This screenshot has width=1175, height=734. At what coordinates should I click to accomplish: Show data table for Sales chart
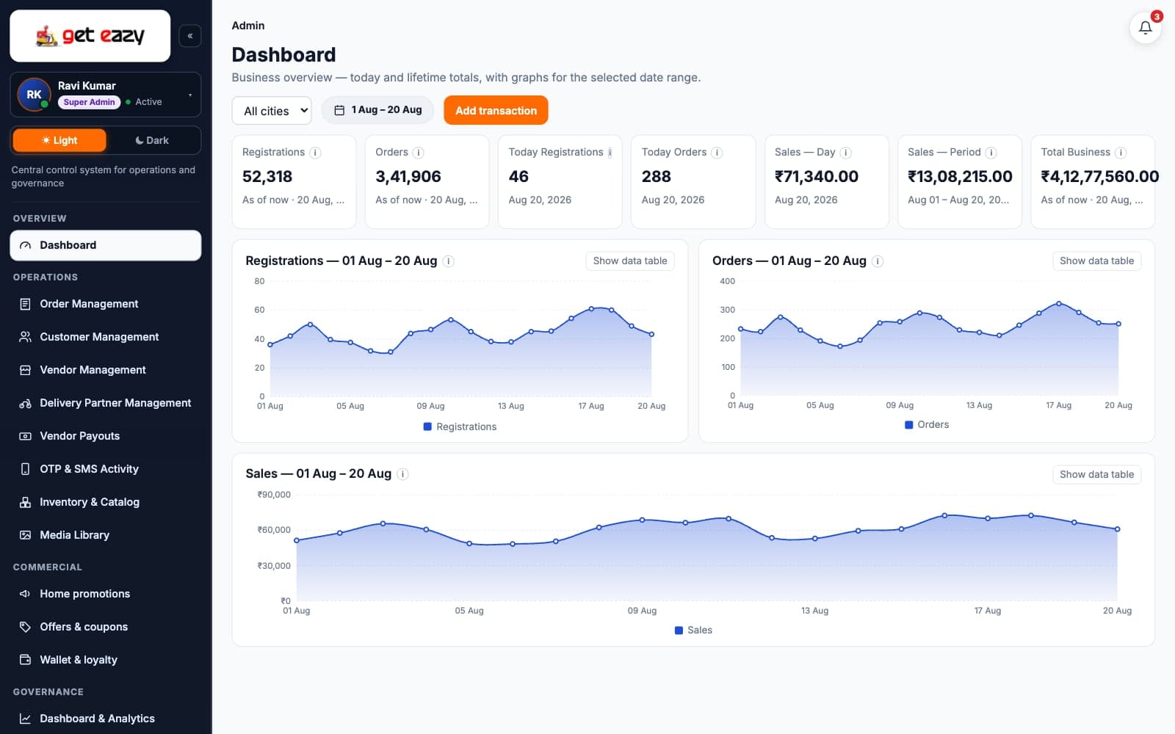1096,474
